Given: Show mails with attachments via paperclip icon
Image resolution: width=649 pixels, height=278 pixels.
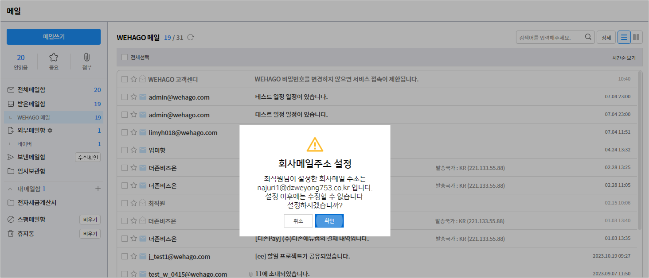Looking at the screenshot, I should coord(86,58).
